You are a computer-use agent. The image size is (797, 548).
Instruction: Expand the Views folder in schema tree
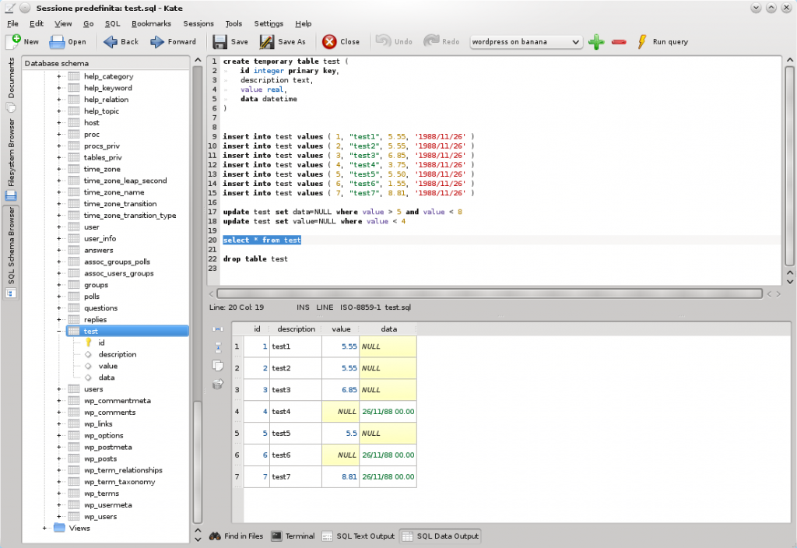point(44,528)
